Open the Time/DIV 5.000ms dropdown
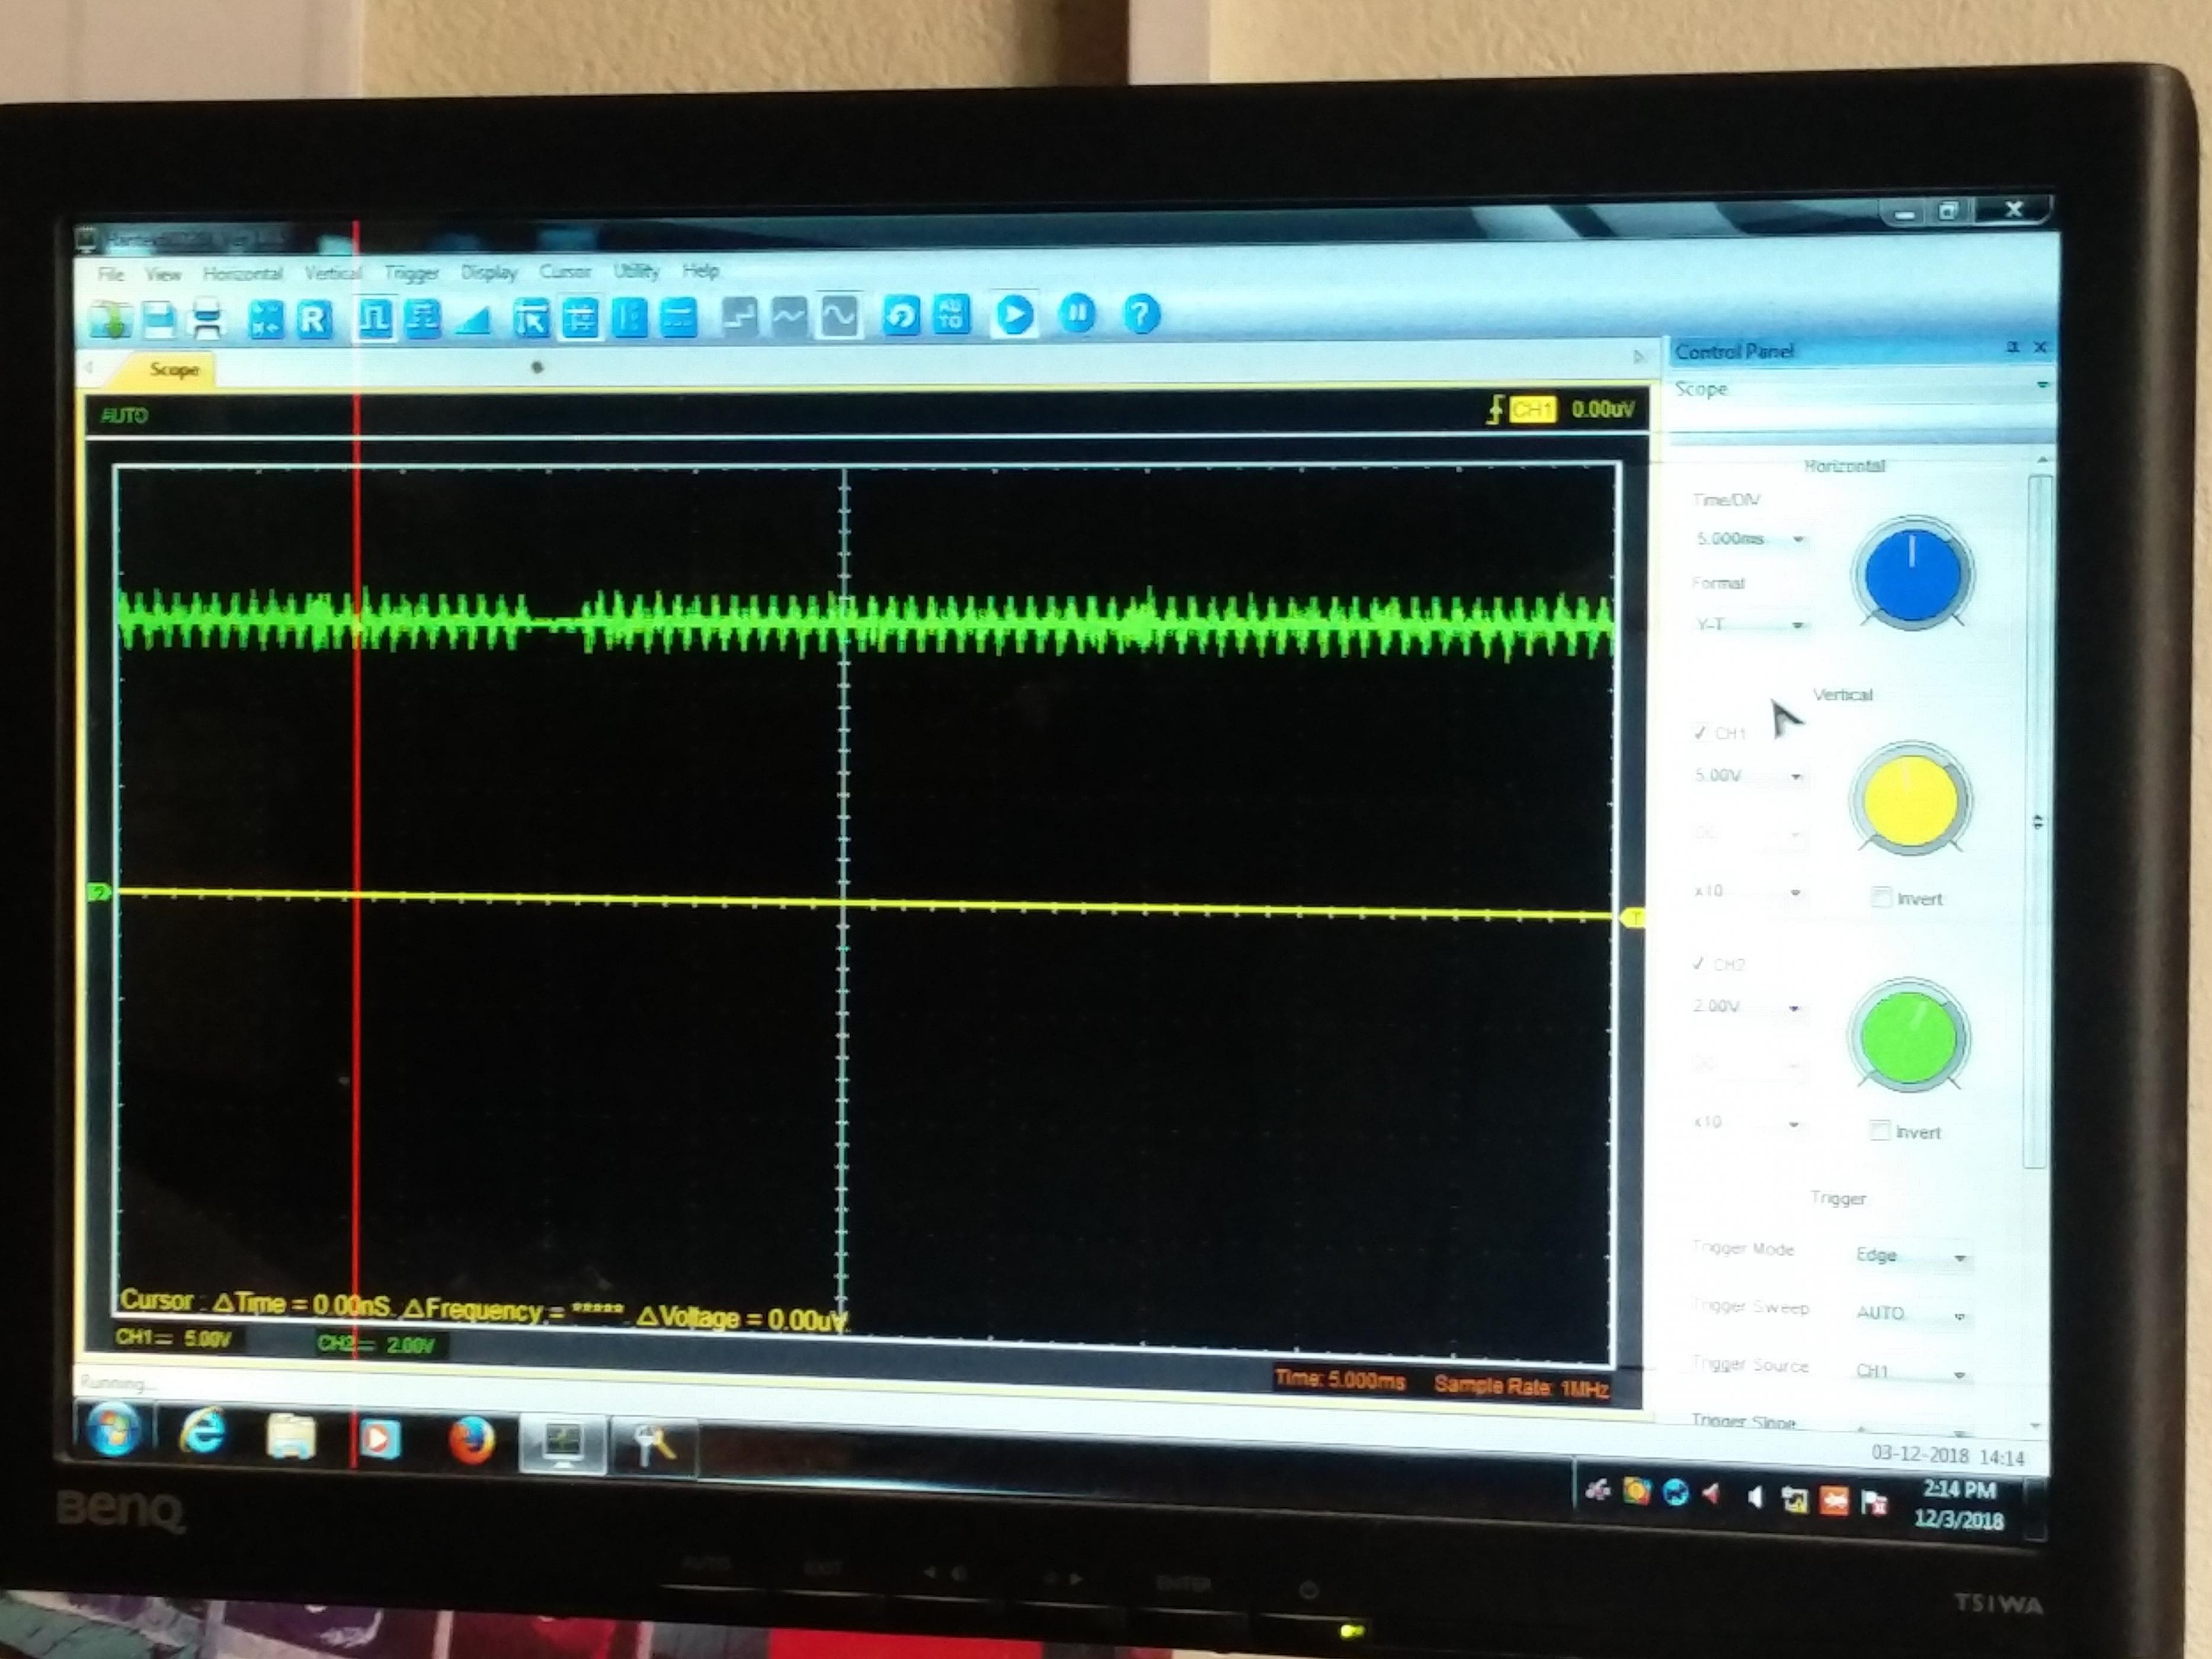 pos(1750,539)
